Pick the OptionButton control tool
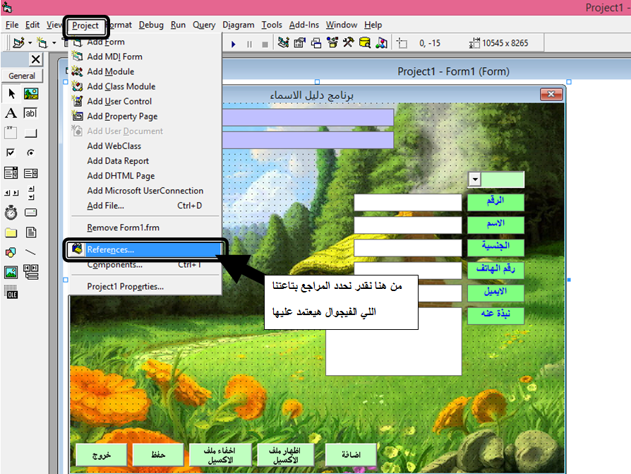The image size is (631, 474). coord(31,153)
